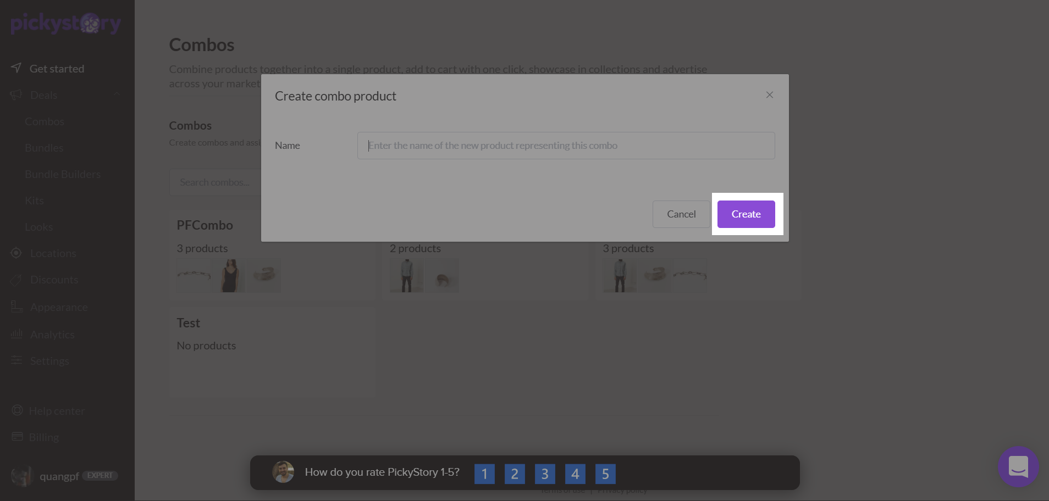Click the EXPERT plan badge

coord(100,476)
